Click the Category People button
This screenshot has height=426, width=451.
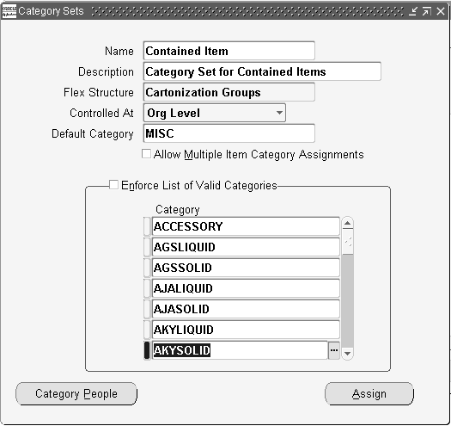[76, 393]
